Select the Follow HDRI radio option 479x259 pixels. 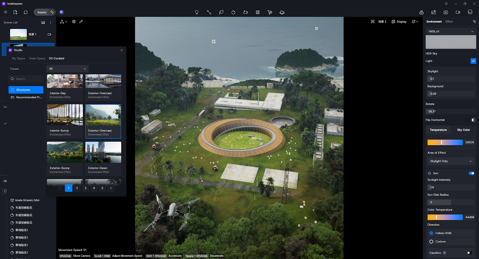[431, 233]
